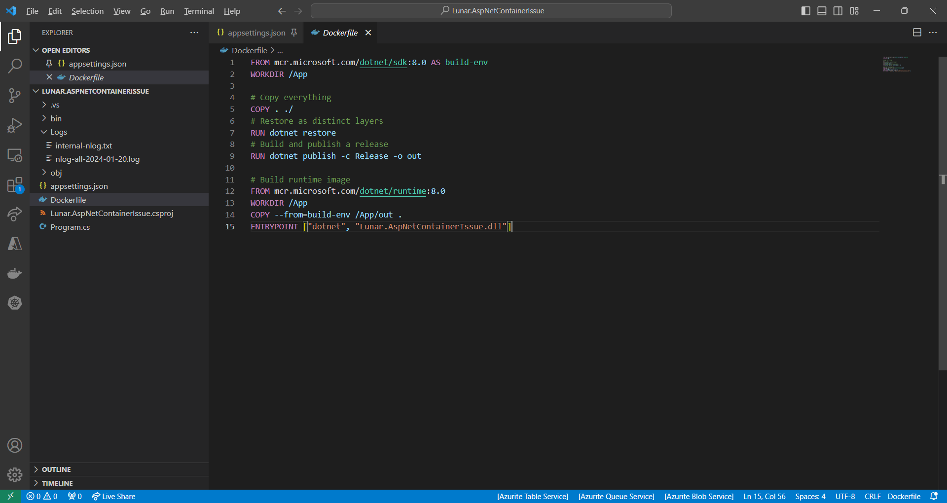Open the Live Share activity icon
Screen dimensions: 947x503
tap(15, 214)
